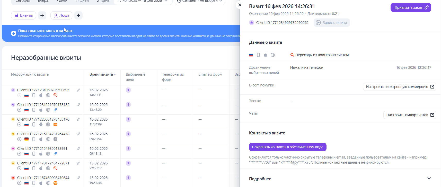Click the AD source icon for Client ID 1771223651278435176

point(55,124)
